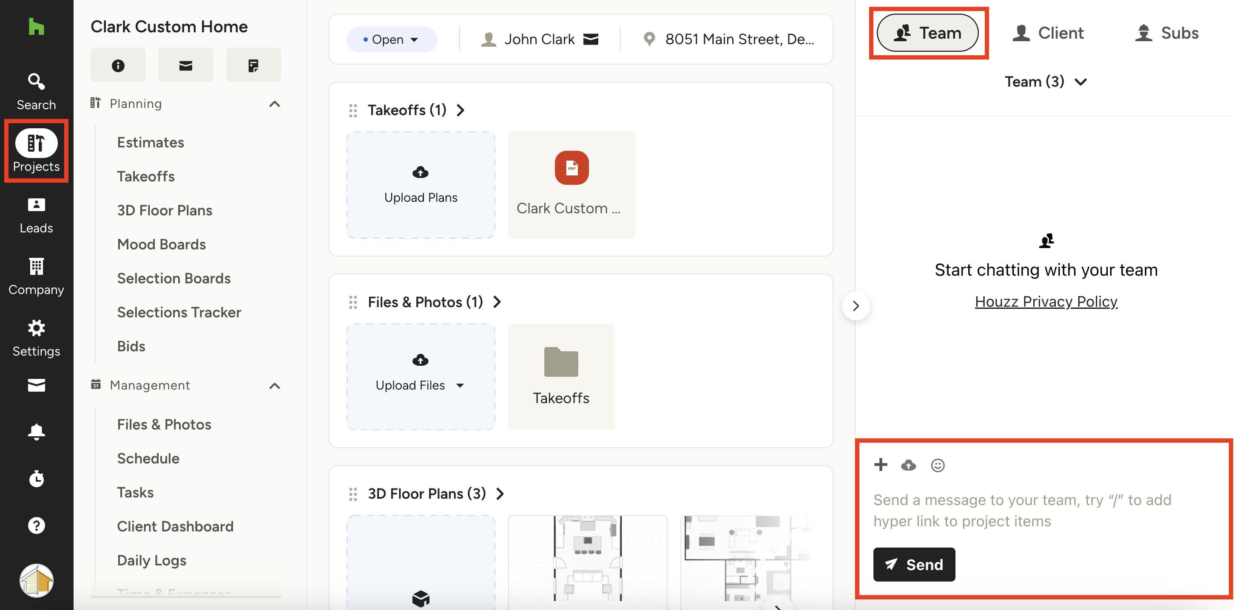Open the Company section
This screenshot has height=610, width=1234.
pos(37,277)
